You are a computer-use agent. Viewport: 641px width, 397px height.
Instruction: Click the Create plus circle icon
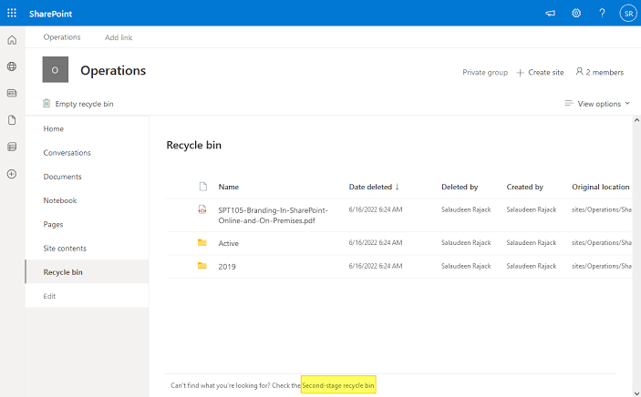coord(12,174)
